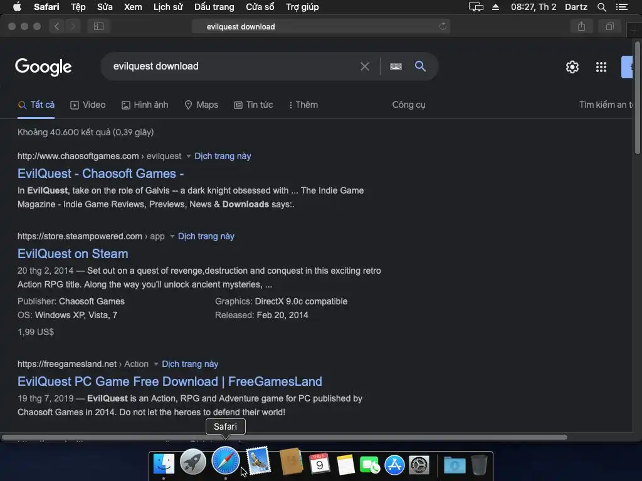This screenshot has height=481, width=642.
Task: Open App Store icon in Dock
Action: point(394,465)
